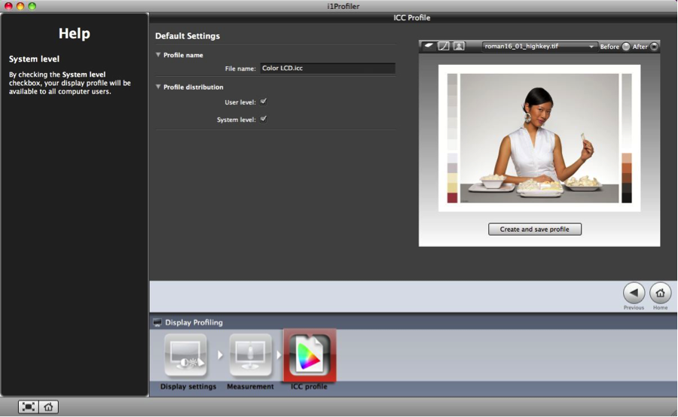The width and height of the screenshot is (678, 417).
Task: Select the portrait image preview icon
Action: [459, 47]
